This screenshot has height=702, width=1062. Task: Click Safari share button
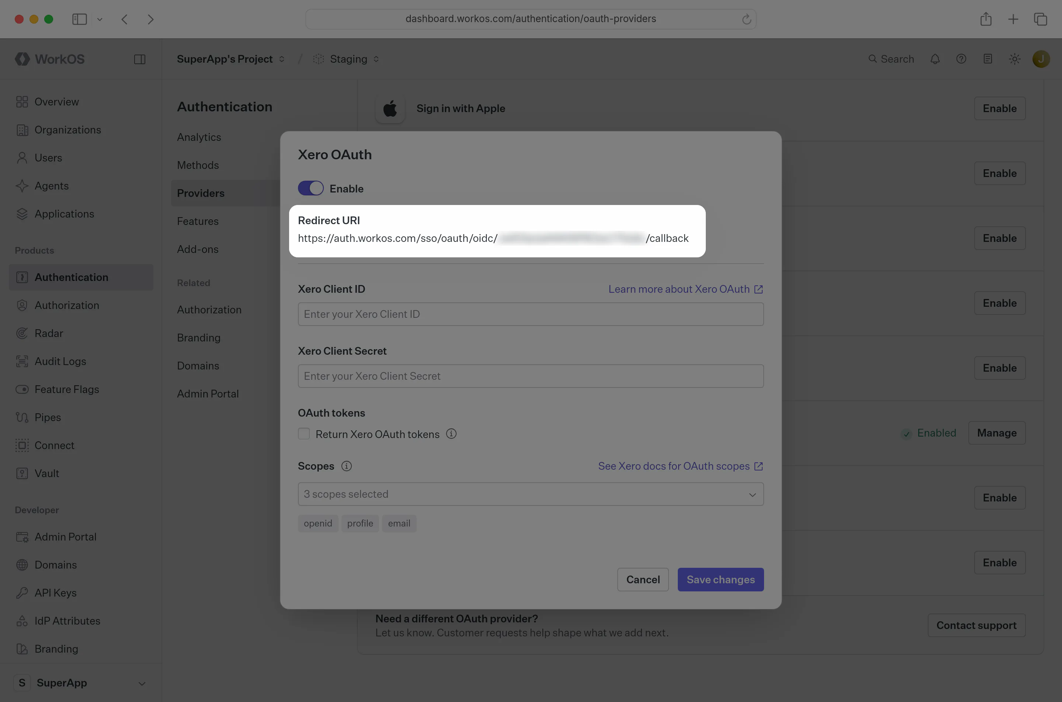pos(986,19)
